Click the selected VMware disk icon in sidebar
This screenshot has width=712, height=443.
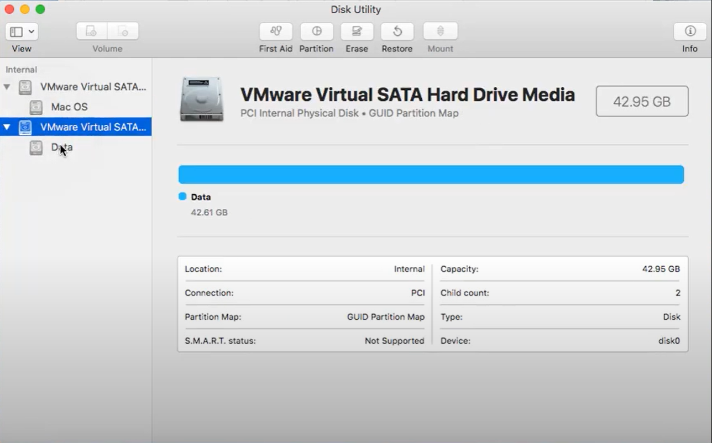(x=25, y=128)
